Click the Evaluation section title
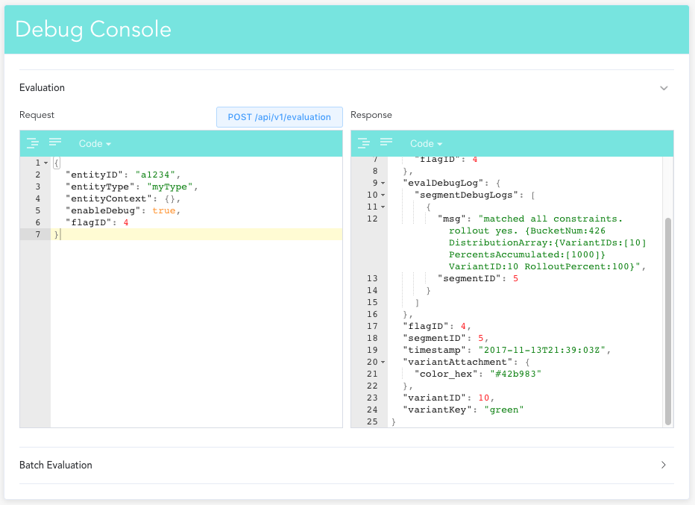This screenshot has width=695, height=505. point(42,88)
